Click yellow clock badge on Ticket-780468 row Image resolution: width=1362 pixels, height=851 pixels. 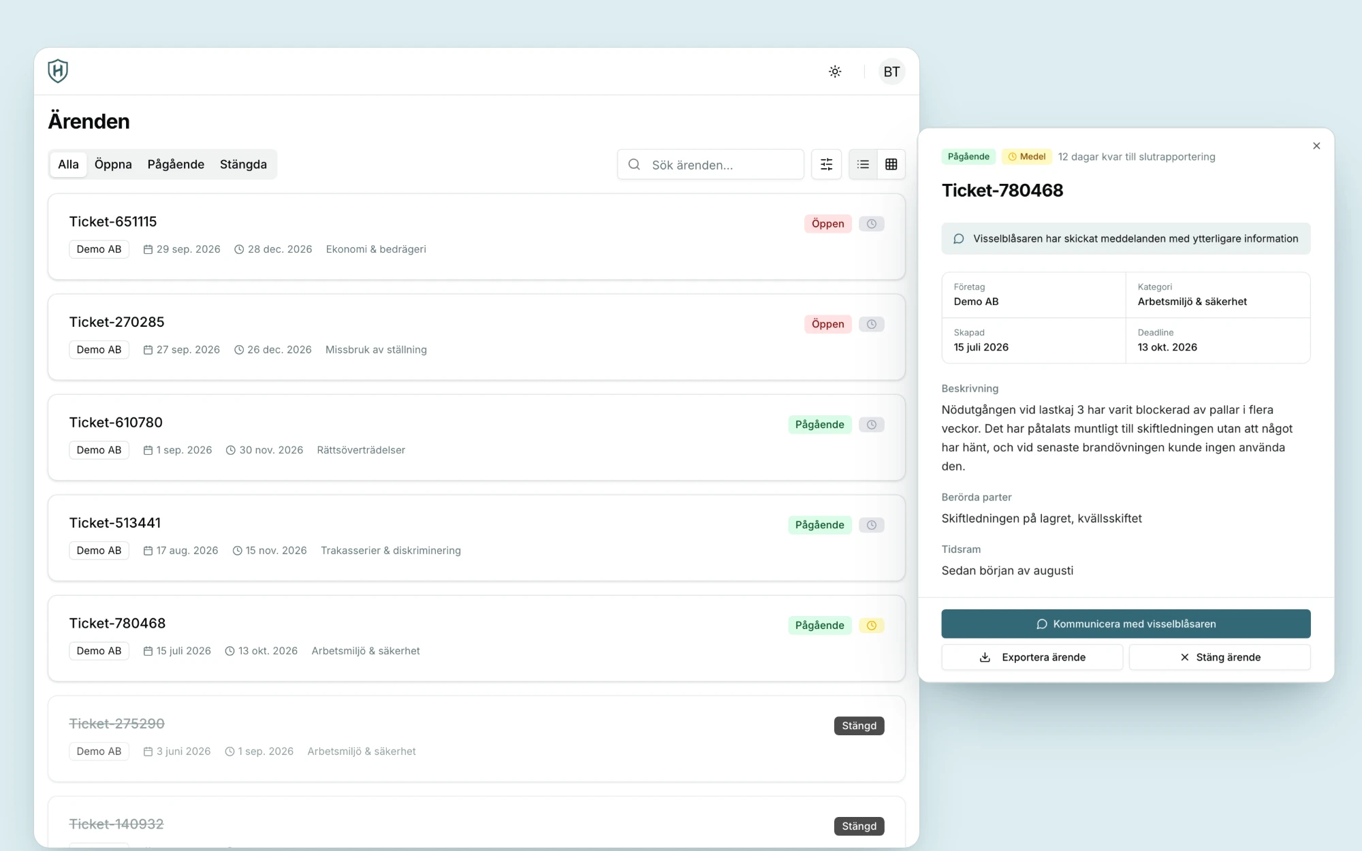coord(871,625)
